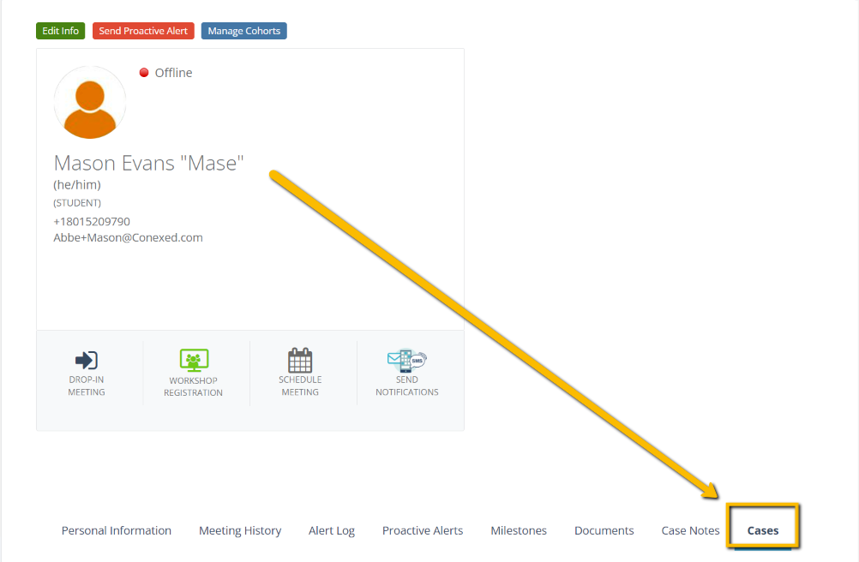The width and height of the screenshot is (859, 562).
Task: Click the red Offline status dot
Action: point(144,73)
